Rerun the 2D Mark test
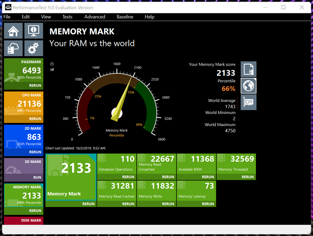This screenshot has height=236, width=313. tap(35, 152)
